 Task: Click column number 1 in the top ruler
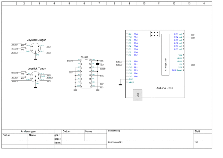click(9, 3)
